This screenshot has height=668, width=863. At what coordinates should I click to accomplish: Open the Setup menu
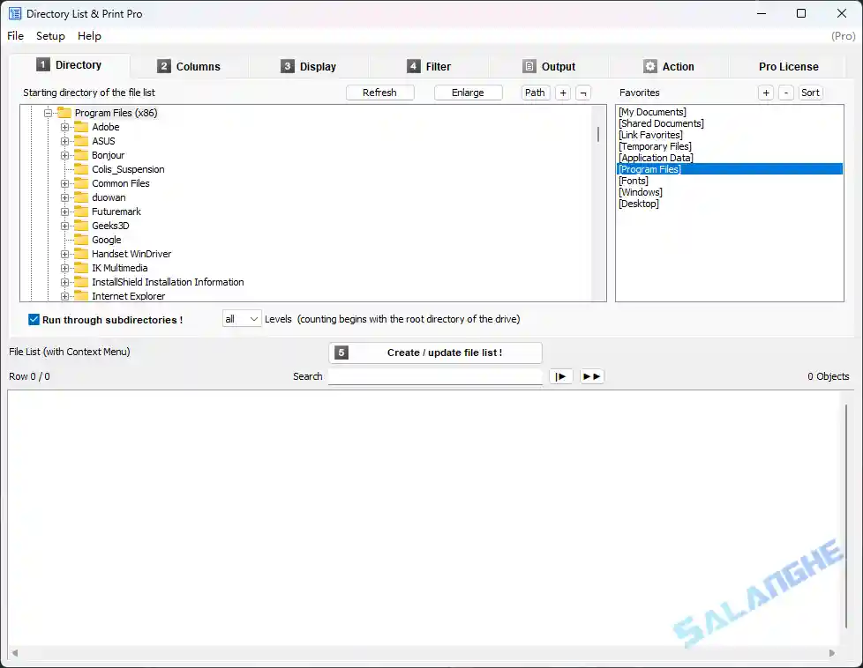click(x=50, y=36)
